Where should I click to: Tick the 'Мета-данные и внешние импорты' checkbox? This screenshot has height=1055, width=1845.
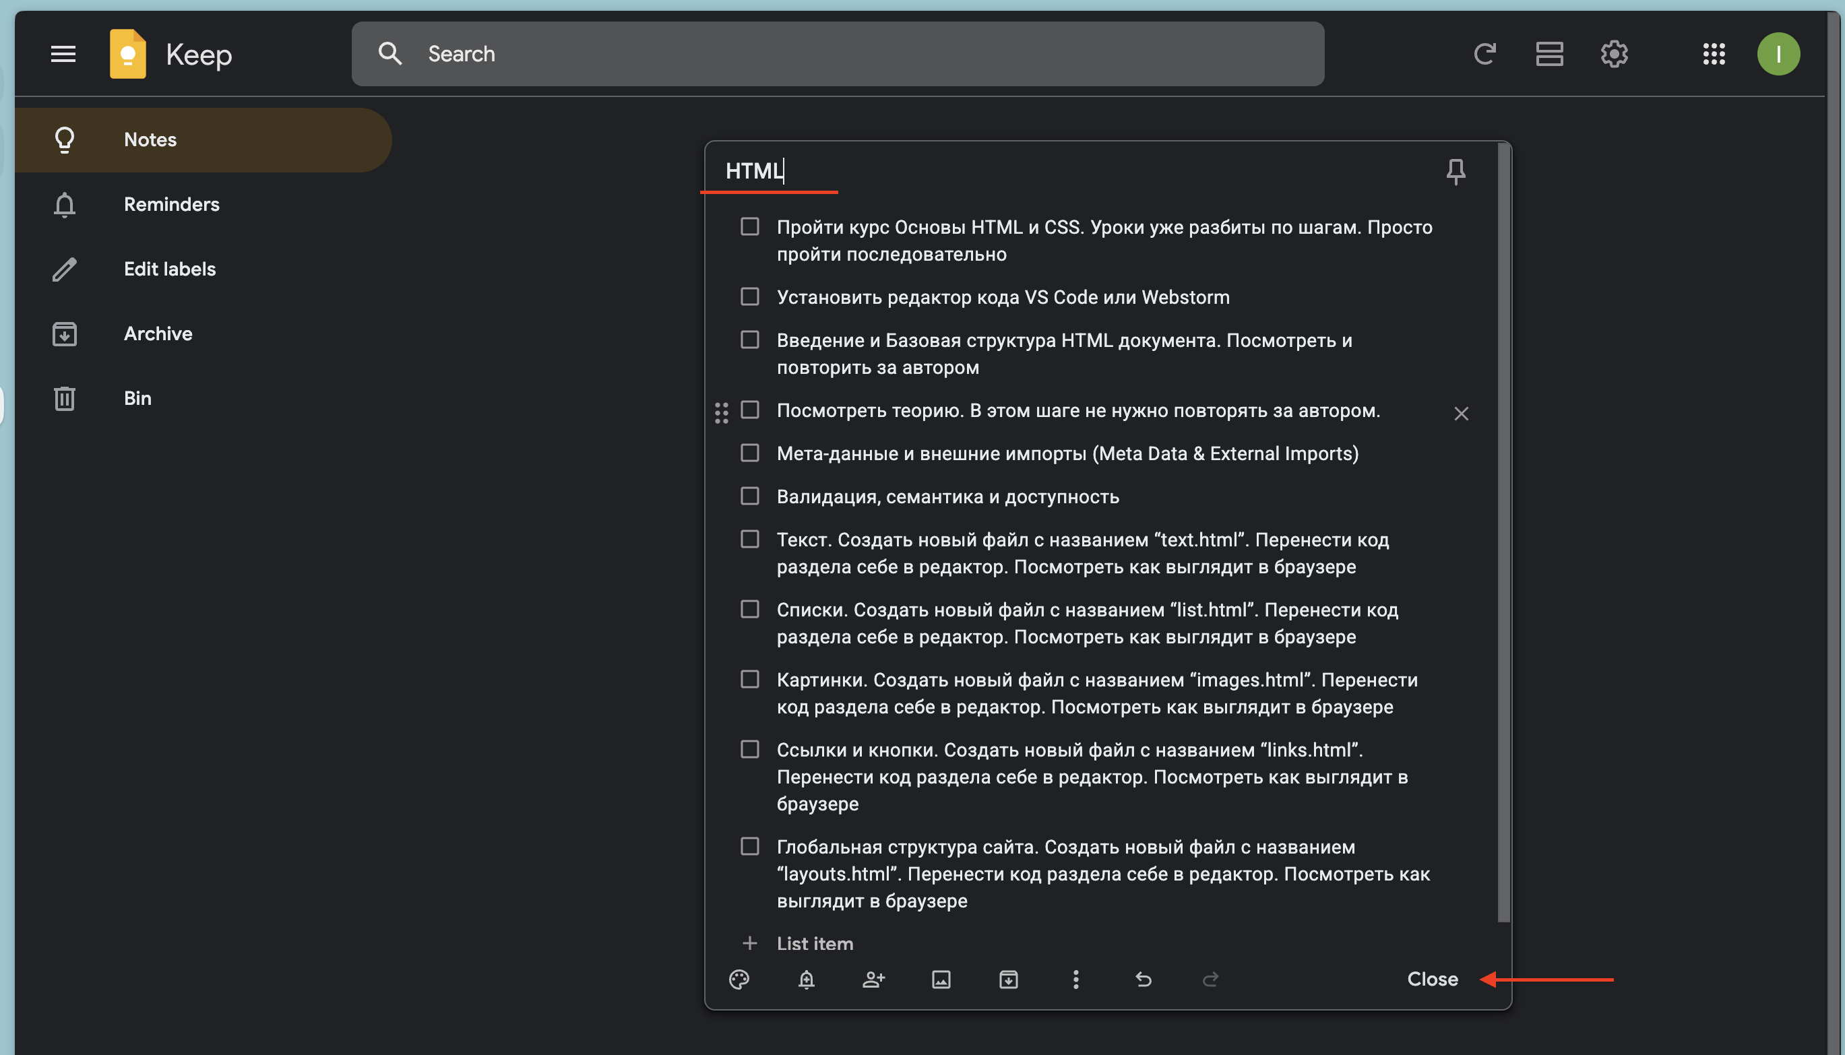click(749, 453)
